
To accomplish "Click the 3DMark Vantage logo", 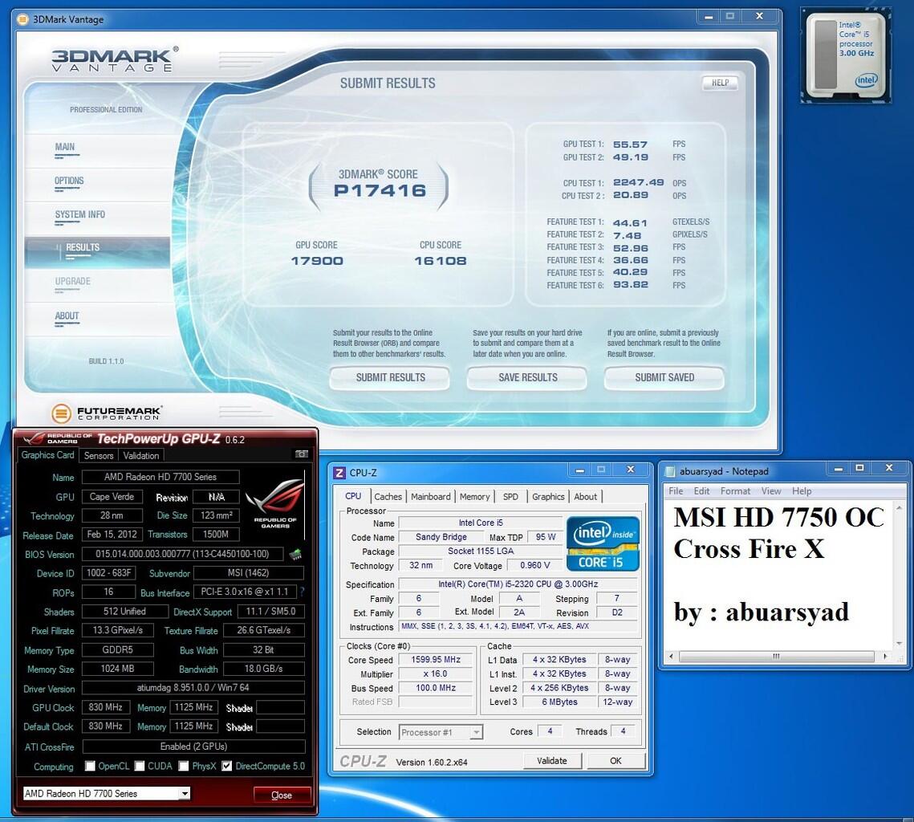I will pos(114,59).
